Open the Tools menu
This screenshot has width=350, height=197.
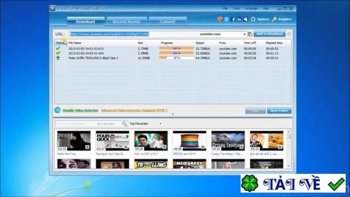(236, 8)
